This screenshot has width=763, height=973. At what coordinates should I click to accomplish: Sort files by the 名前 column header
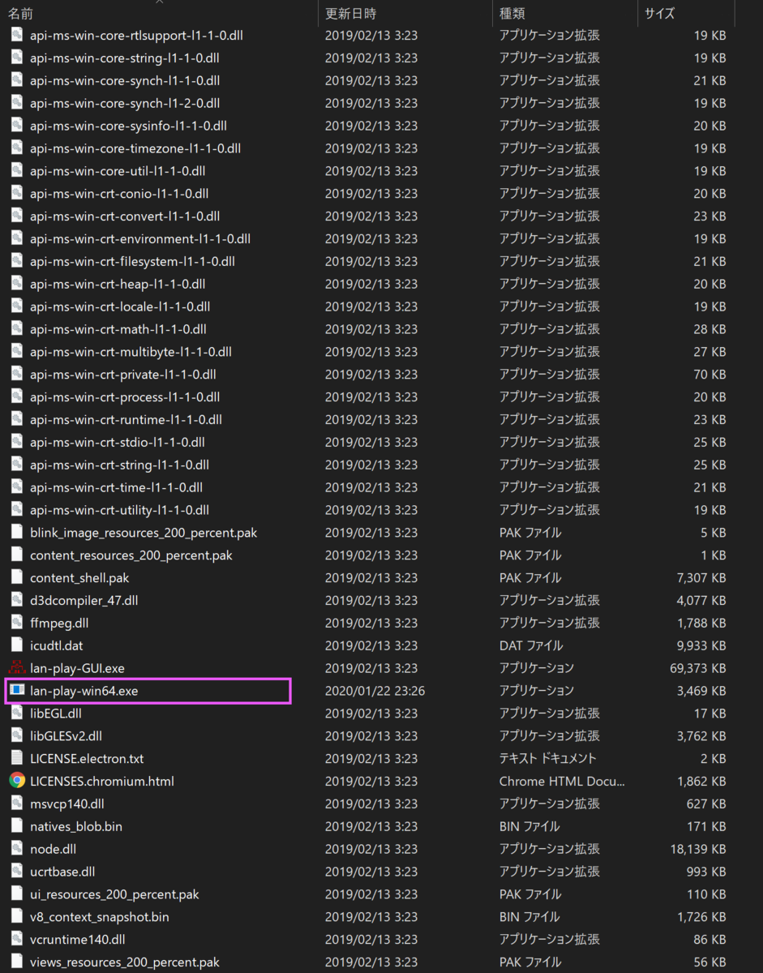20,13
